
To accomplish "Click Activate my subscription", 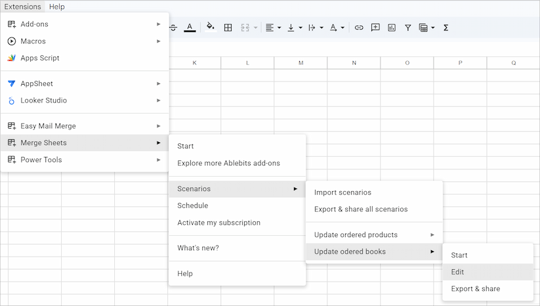I will point(238,223).
